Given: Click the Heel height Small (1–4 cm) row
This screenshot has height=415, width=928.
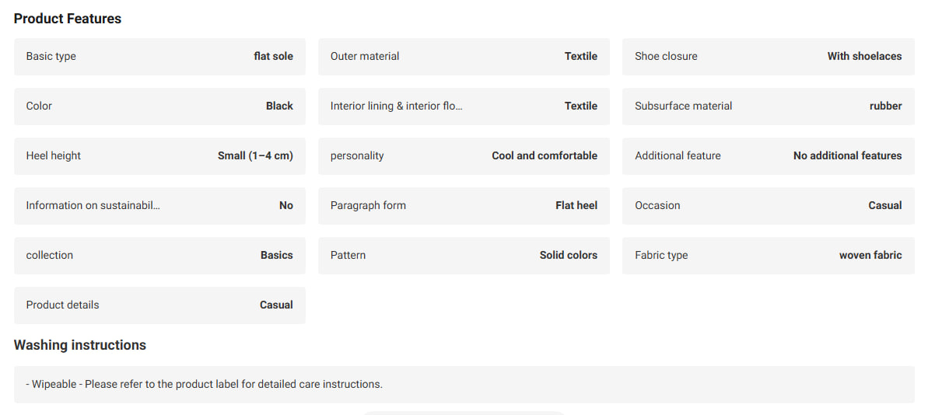Looking at the screenshot, I should tap(159, 156).
